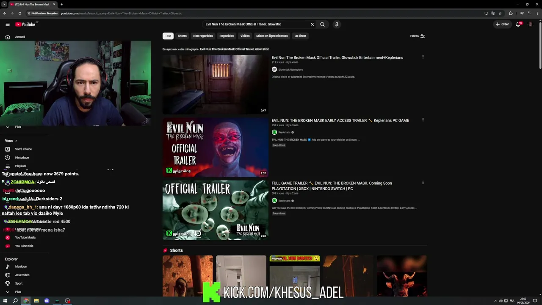
Task: Open the FULL GAME TRAILER video title
Action: click(x=332, y=186)
